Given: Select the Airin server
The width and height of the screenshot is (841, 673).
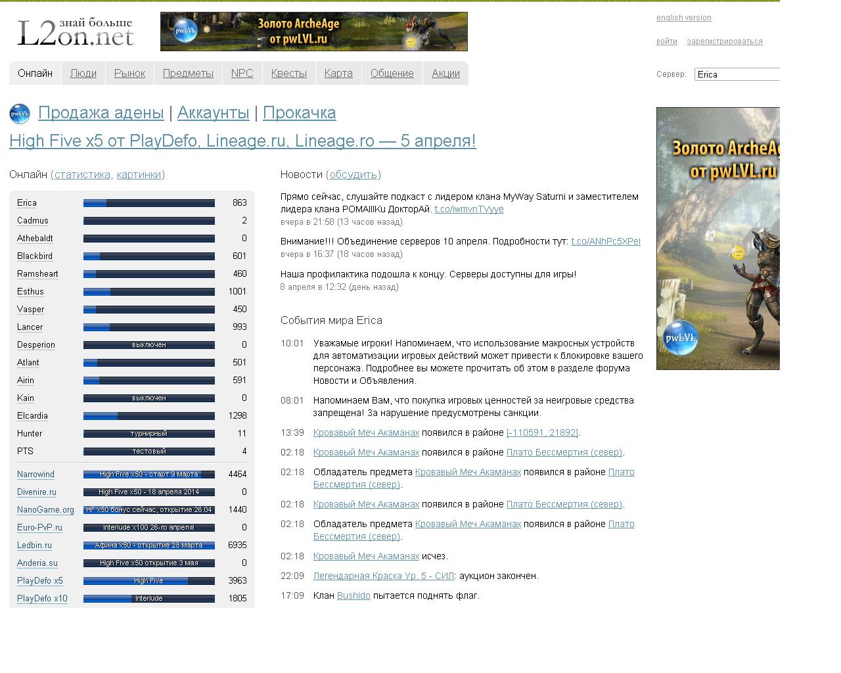Looking at the screenshot, I should (26, 381).
